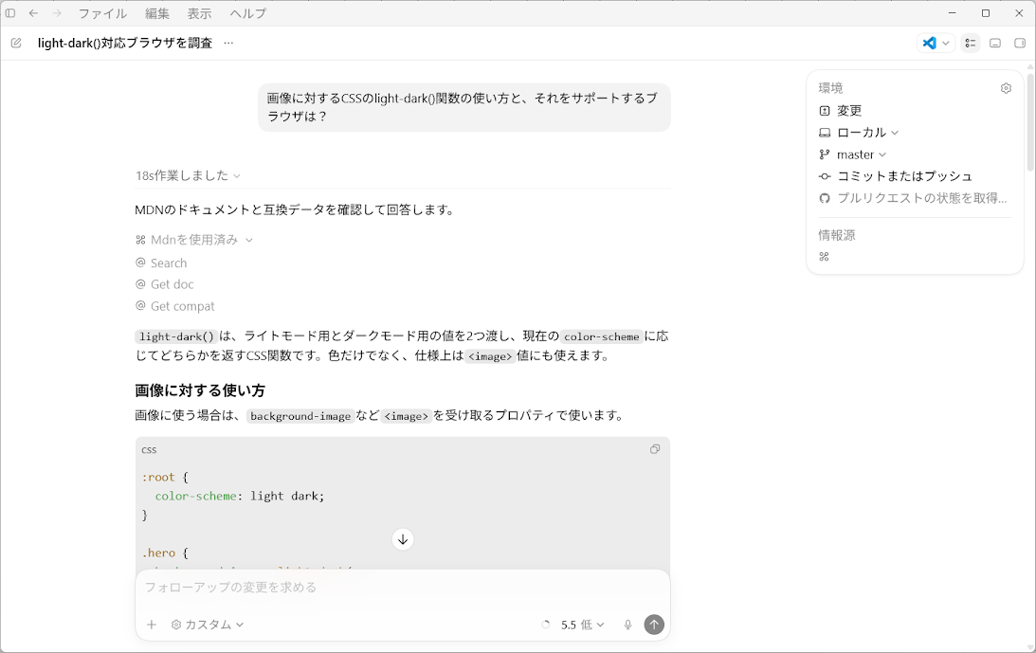Go forward with the right arrow
Image resolution: width=1036 pixels, height=653 pixels.
57,13
